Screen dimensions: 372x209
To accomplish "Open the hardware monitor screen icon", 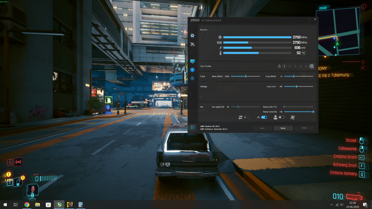I will coord(192,61).
